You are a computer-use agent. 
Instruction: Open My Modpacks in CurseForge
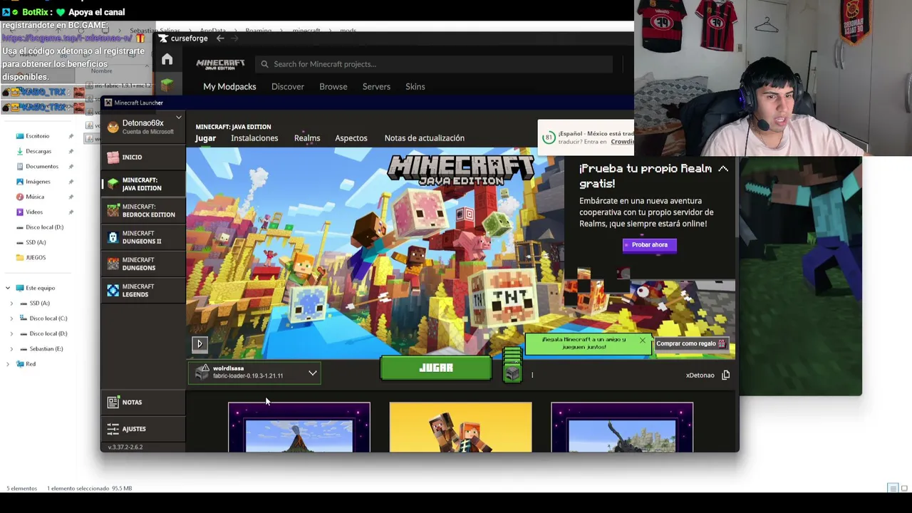[229, 87]
